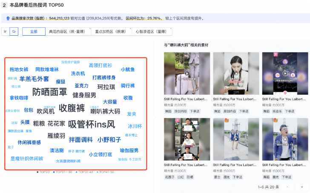Play the video of three people holding signs
The image size is (310, 193).
[x=187, y=139]
